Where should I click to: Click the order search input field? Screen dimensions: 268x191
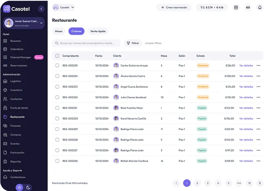(87, 43)
